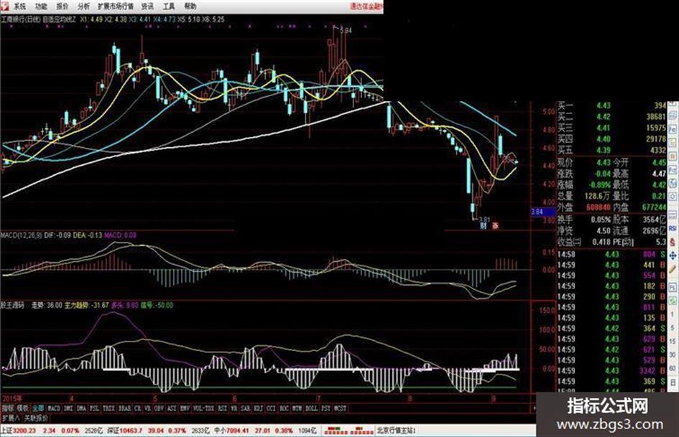The width and height of the screenshot is (679, 437).
Task: Switch to 5-minute period in sidebar
Action: [673, 329]
